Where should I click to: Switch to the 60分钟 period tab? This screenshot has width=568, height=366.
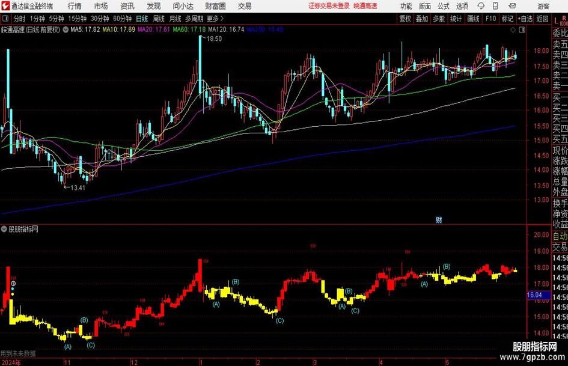[x=122, y=19]
